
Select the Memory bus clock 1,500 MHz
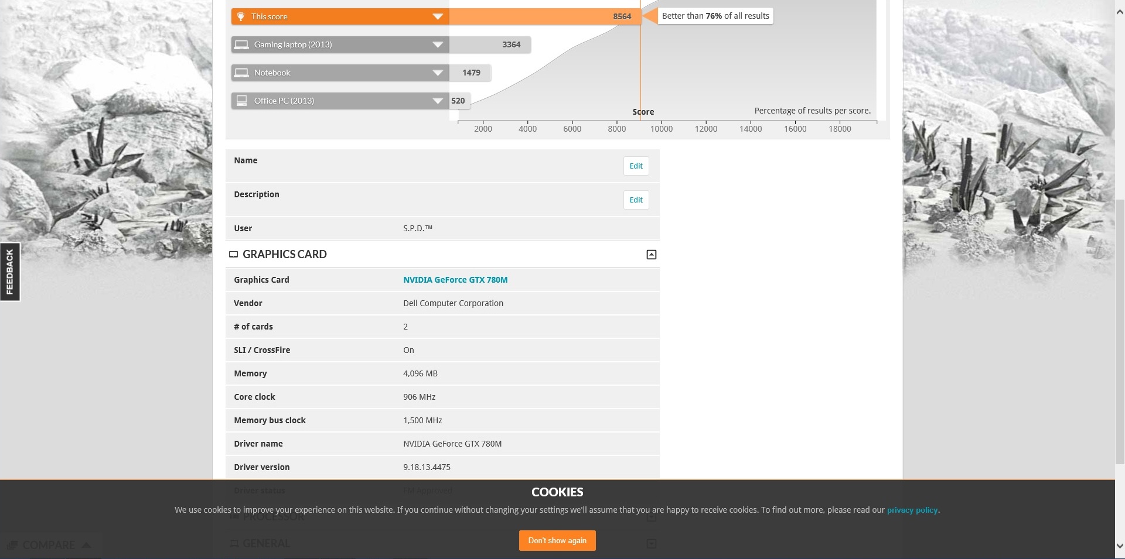click(422, 420)
